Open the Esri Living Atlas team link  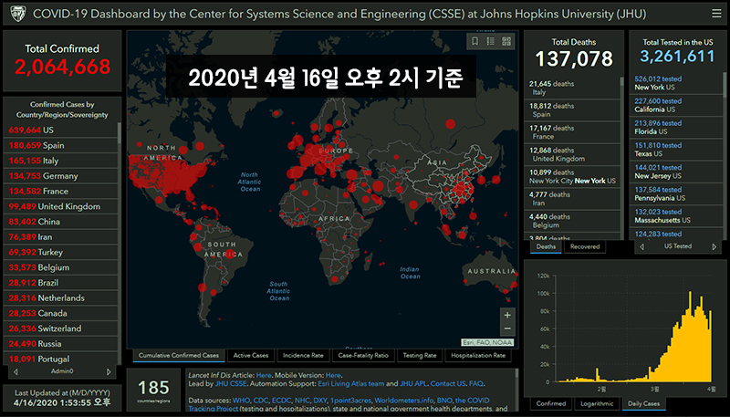point(351,384)
